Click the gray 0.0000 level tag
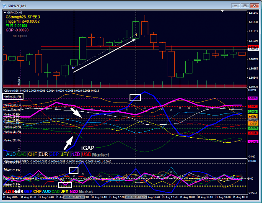This screenshot has height=203, width=262. 253,120
